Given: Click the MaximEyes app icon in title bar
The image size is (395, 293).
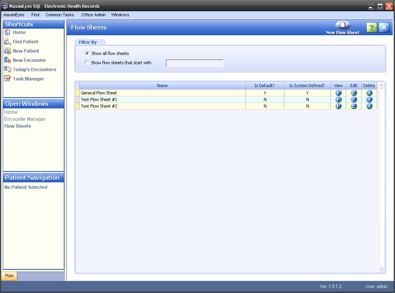Looking at the screenshot, I should [5, 6].
